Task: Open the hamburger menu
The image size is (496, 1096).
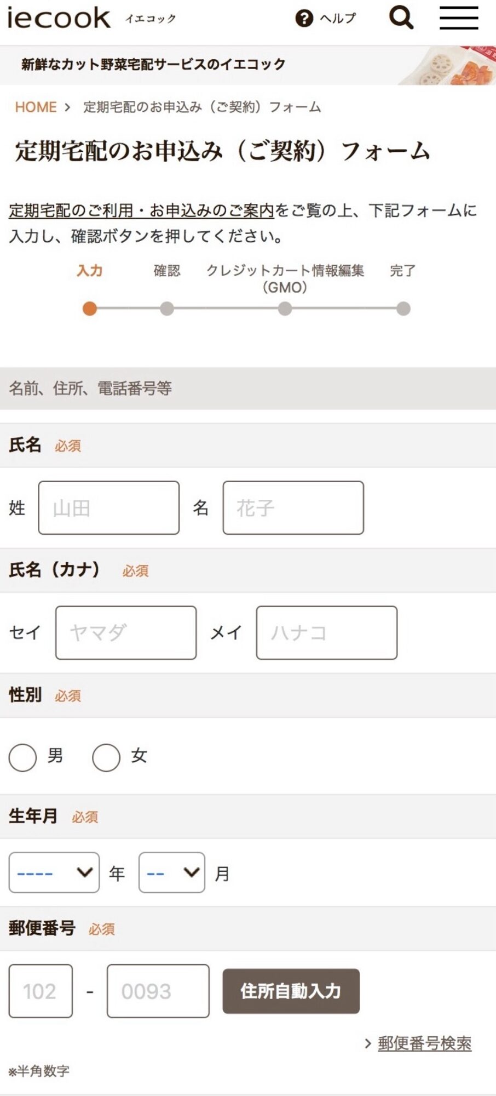Action: tap(459, 18)
